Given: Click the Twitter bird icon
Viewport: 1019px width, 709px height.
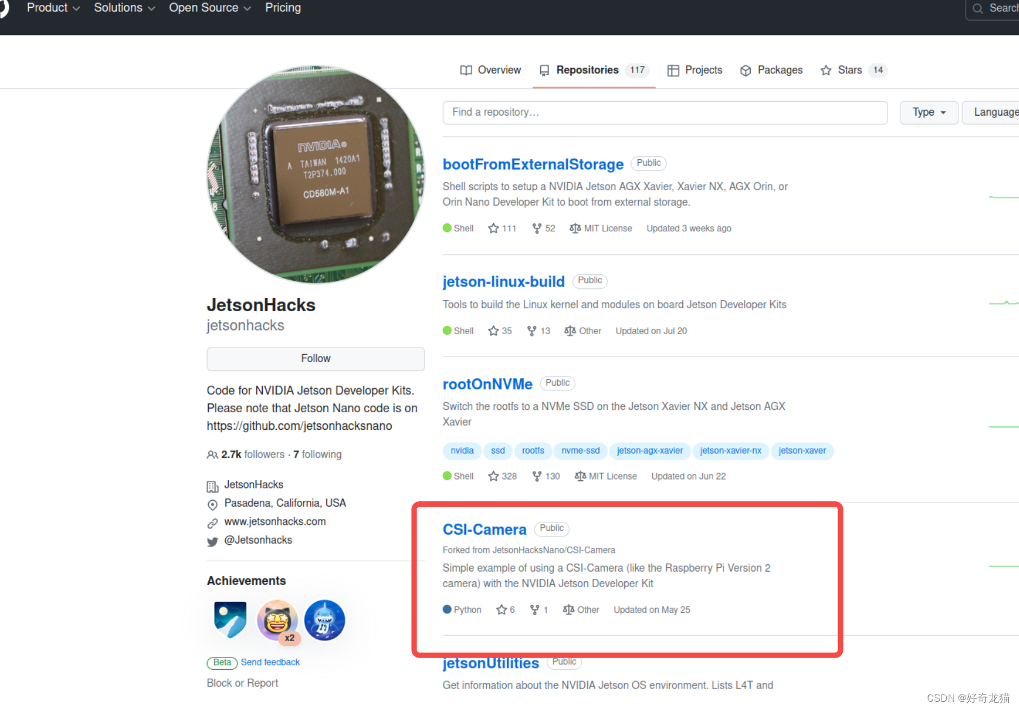Looking at the screenshot, I should pos(213,541).
